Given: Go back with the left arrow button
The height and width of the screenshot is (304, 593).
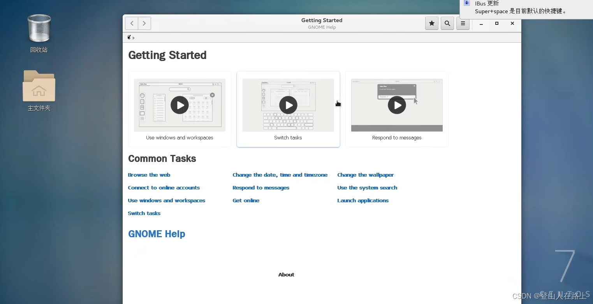Looking at the screenshot, I should 132,23.
